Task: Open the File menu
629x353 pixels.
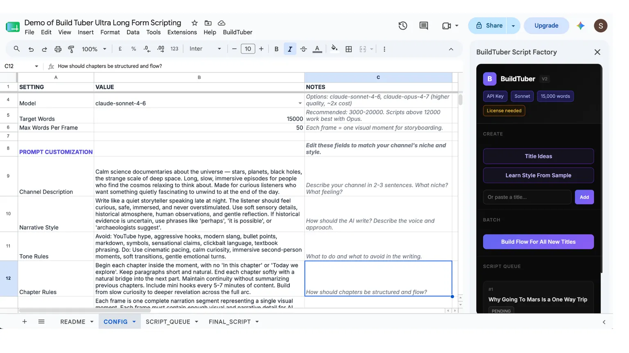Action: click(x=29, y=32)
